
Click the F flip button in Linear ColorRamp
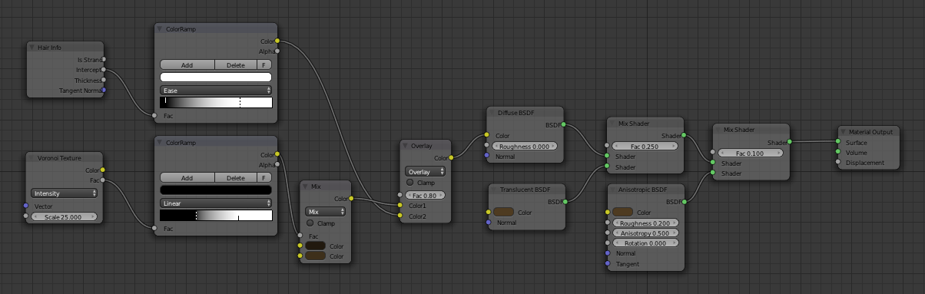point(264,178)
